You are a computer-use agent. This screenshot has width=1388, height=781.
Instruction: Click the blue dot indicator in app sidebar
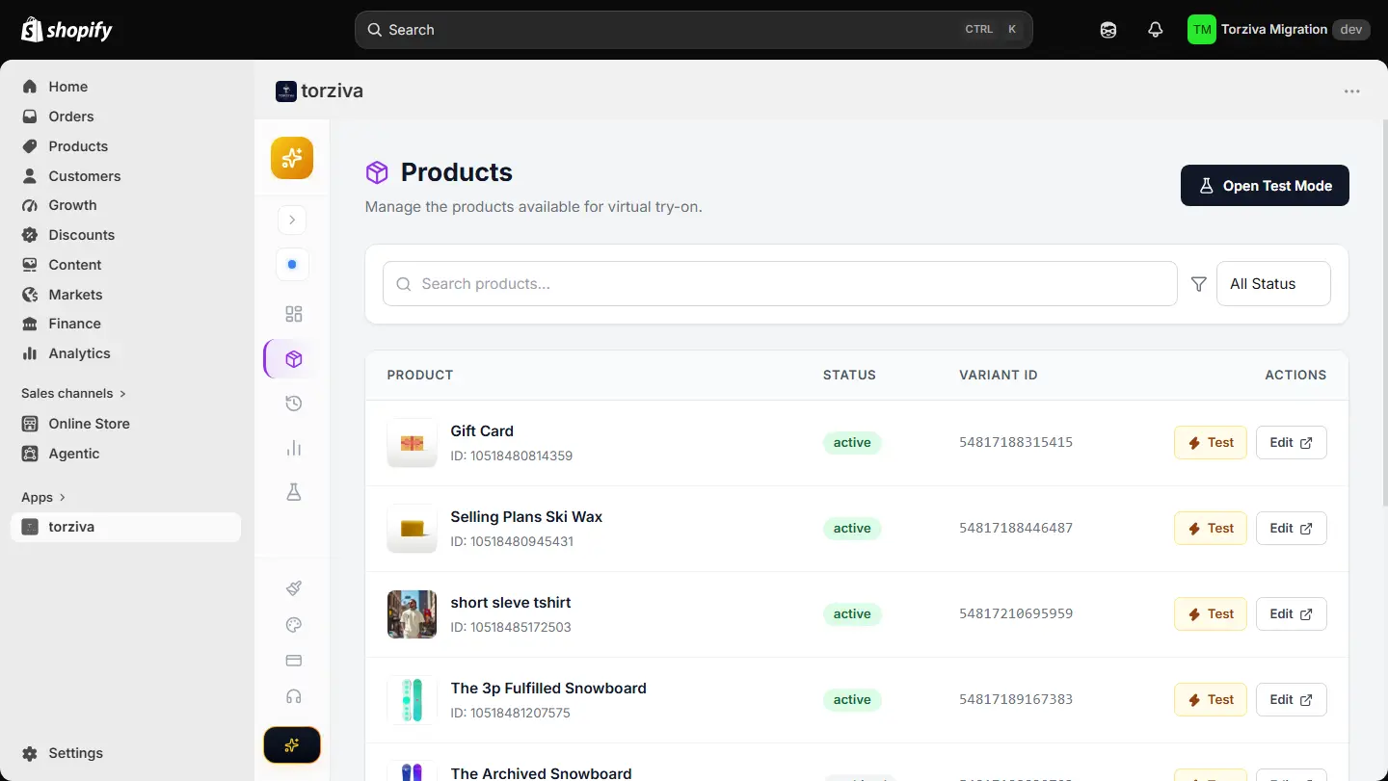[x=292, y=264]
